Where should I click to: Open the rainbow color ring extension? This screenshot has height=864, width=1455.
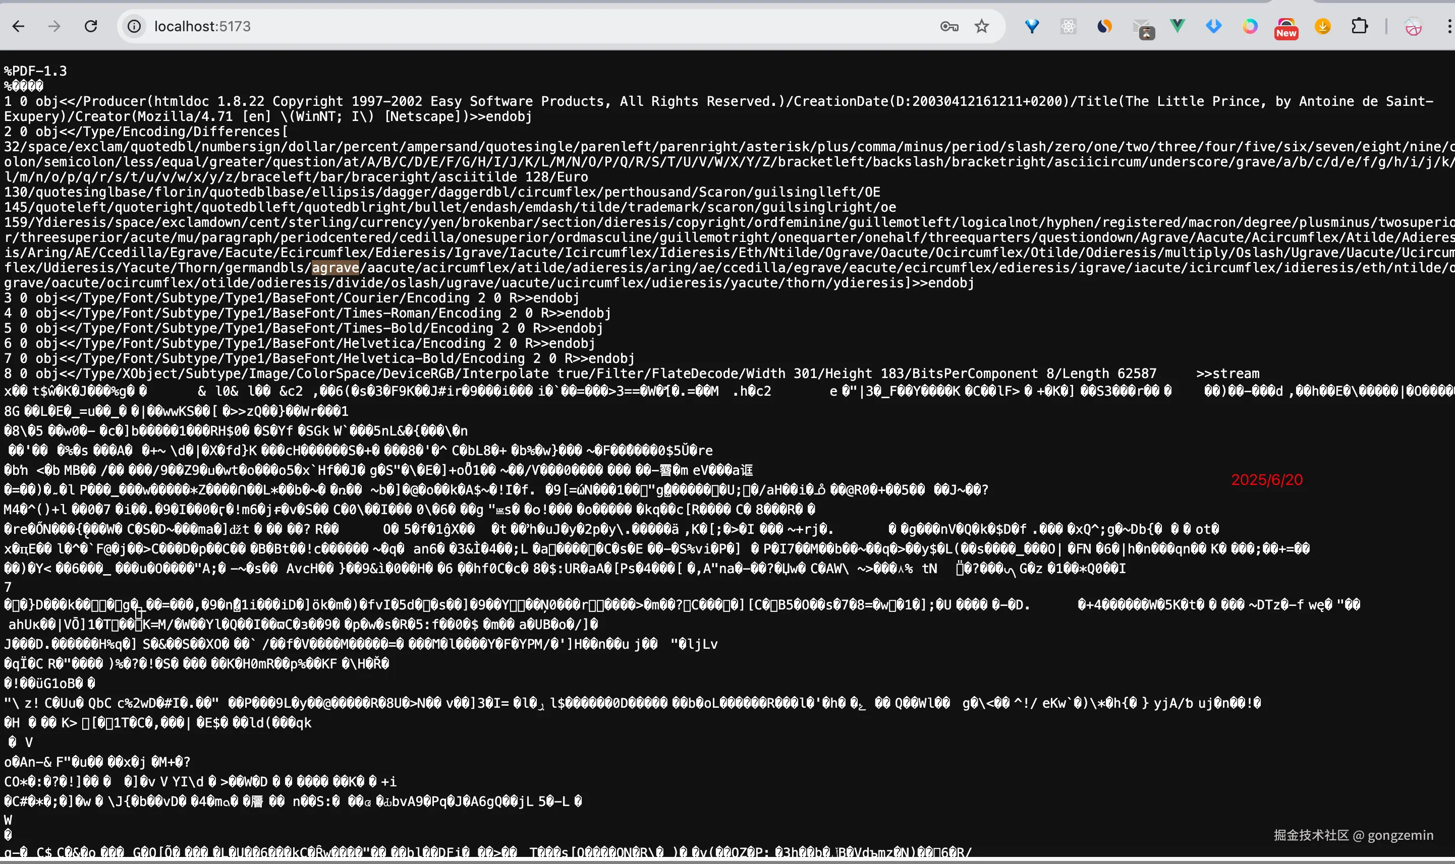pos(1250,26)
